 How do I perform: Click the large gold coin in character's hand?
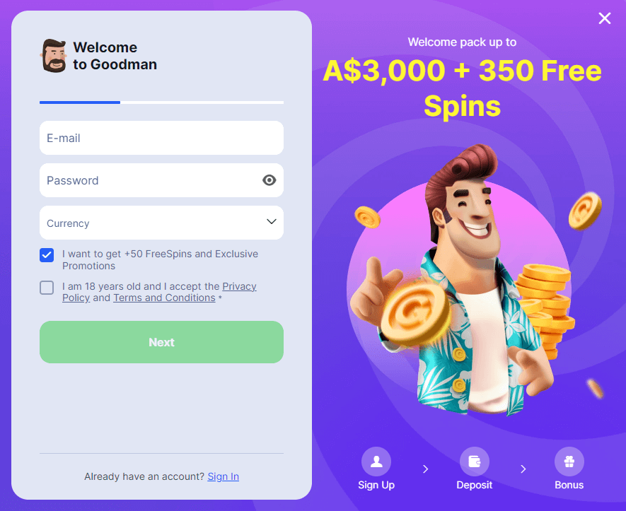tap(416, 312)
